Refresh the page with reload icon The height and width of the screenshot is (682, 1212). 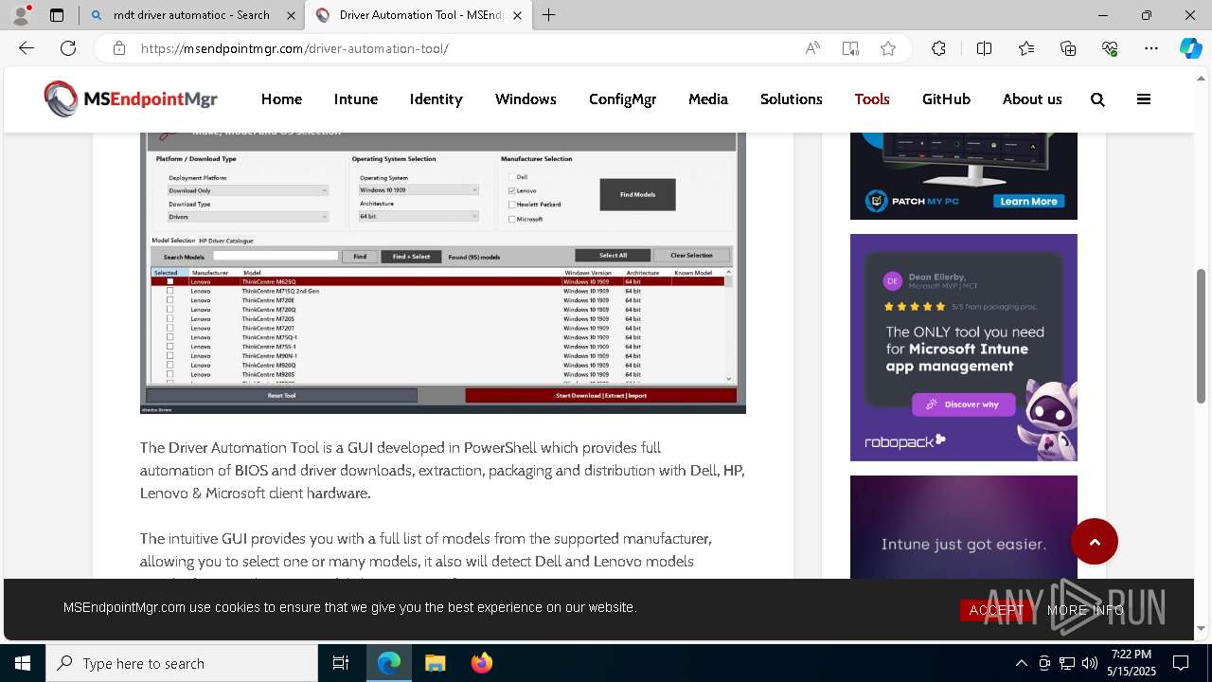68,48
